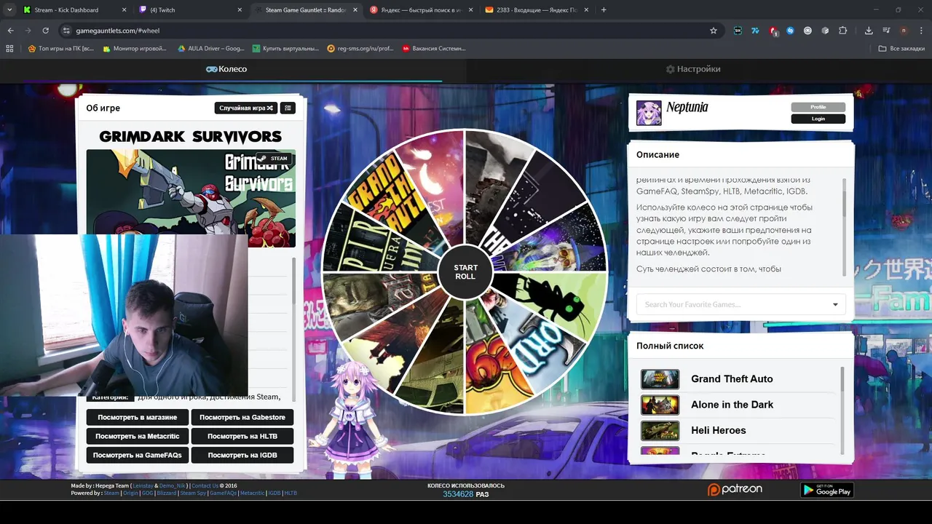Click the game info panel scrollbar

point(294,280)
